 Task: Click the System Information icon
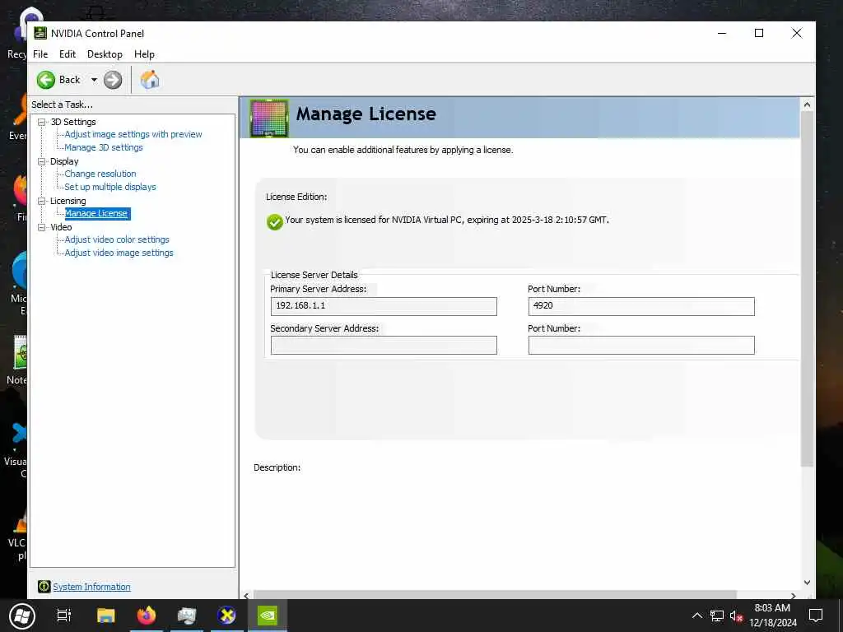(x=44, y=587)
